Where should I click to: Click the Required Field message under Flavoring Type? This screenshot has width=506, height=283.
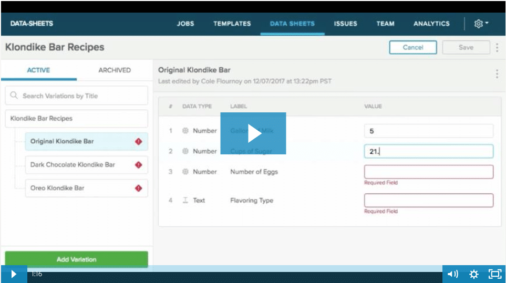click(381, 211)
